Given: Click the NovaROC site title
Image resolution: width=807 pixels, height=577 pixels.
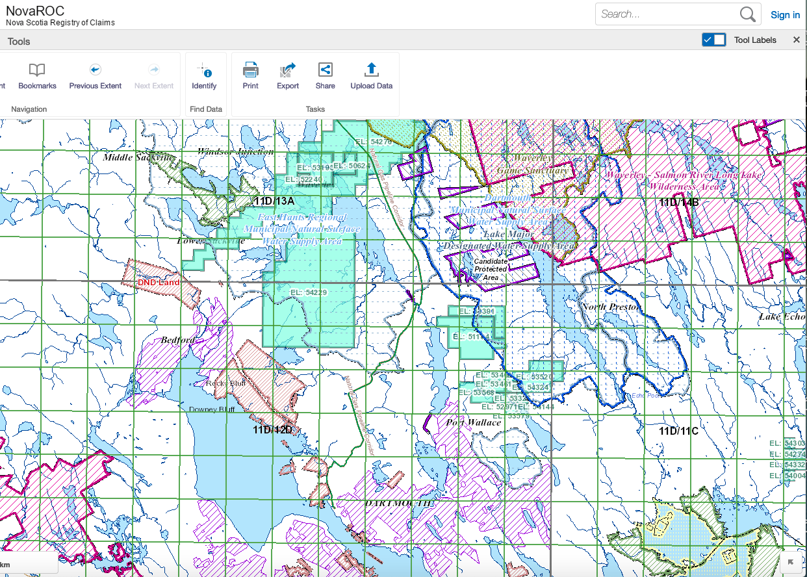Looking at the screenshot, I should click(35, 10).
